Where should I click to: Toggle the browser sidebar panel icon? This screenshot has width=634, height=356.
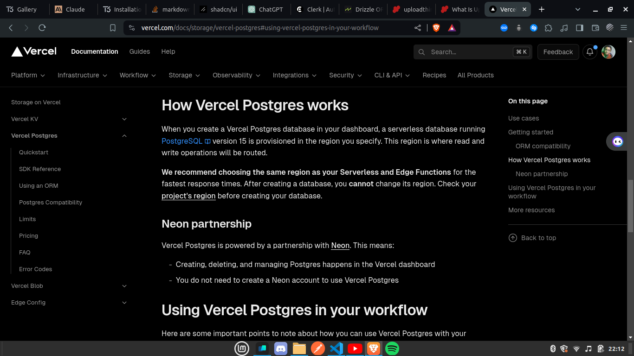click(579, 28)
